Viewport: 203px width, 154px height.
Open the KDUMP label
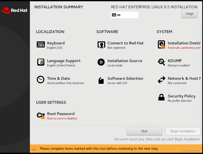pos(175,61)
